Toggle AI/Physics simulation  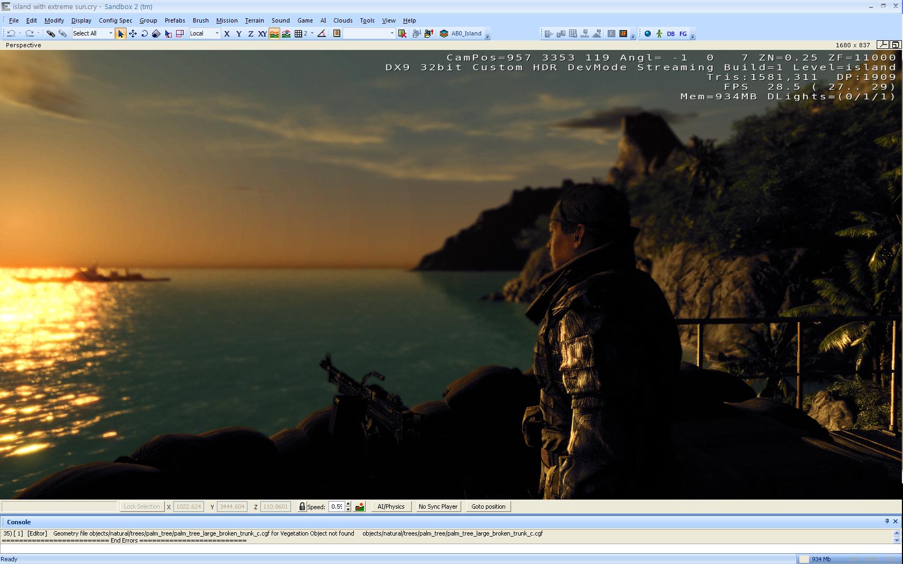click(391, 507)
